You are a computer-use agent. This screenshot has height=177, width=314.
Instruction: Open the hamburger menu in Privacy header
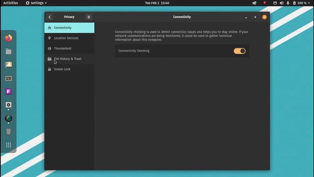[x=89, y=17]
